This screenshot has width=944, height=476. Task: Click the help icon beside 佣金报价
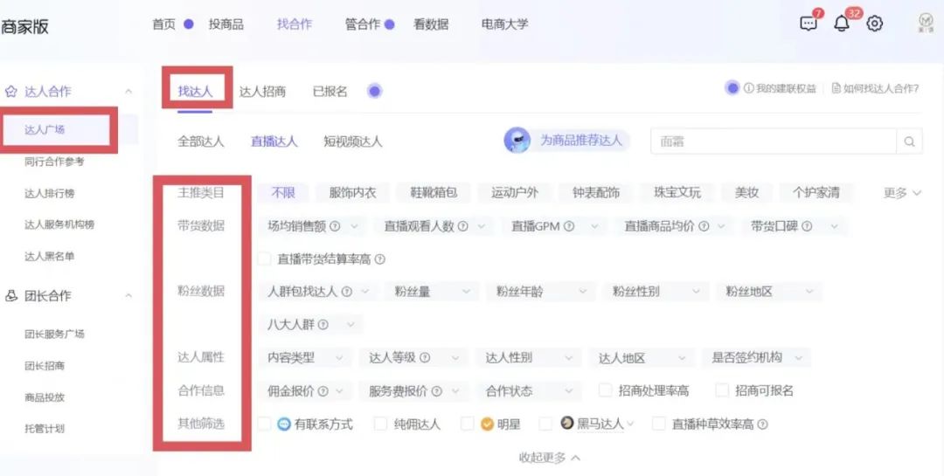pyautogui.click(x=323, y=390)
